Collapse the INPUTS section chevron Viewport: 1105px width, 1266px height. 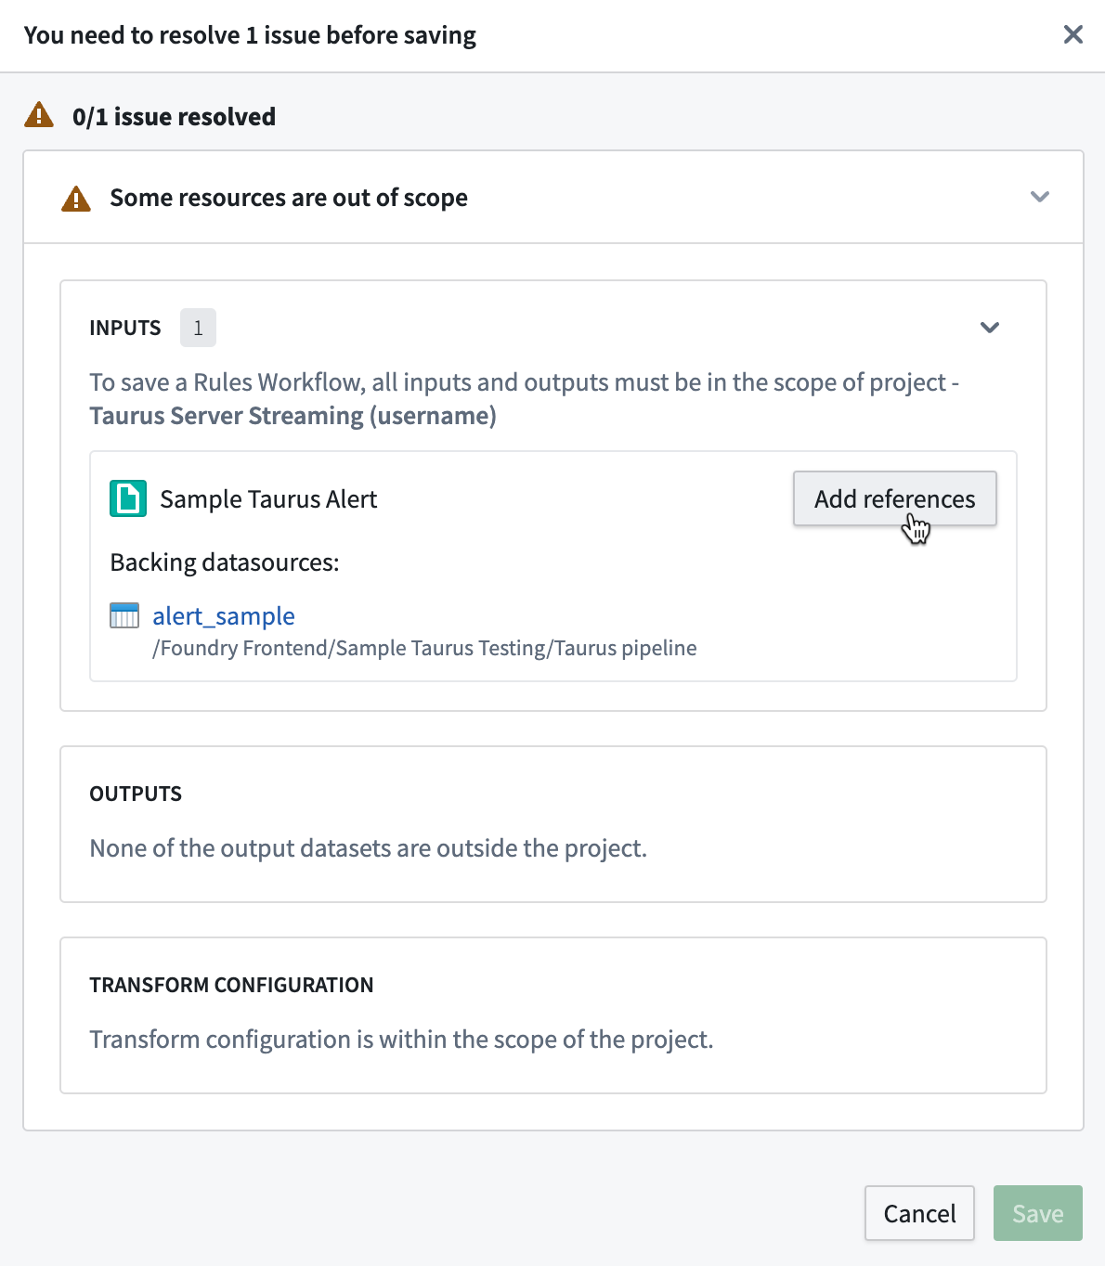pos(990,328)
